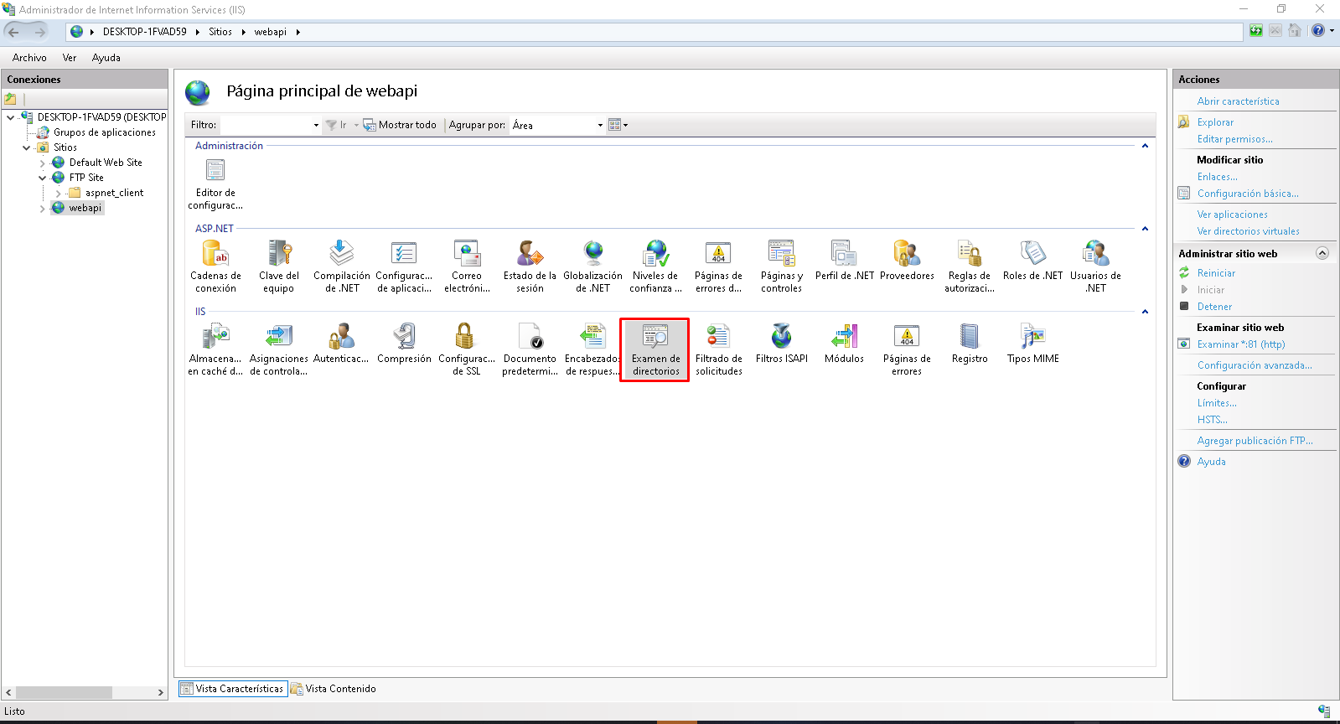Open the Agrupar por dropdown

(x=599, y=126)
